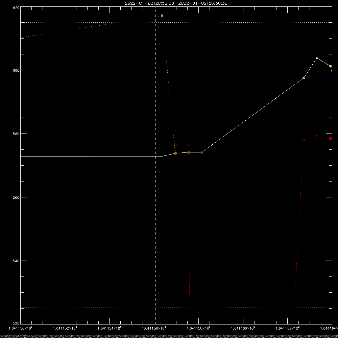
Task: Select the 540 y-axis label
Action: (x=16, y=261)
